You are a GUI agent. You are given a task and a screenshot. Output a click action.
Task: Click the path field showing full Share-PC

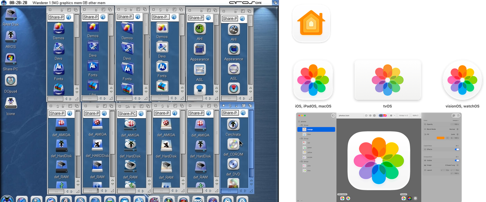click(127, 114)
